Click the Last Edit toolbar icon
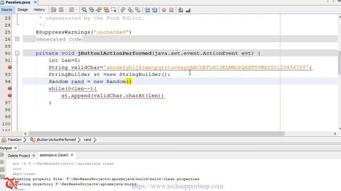Viewport: 341px width, 191px height. (x=53, y=10)
